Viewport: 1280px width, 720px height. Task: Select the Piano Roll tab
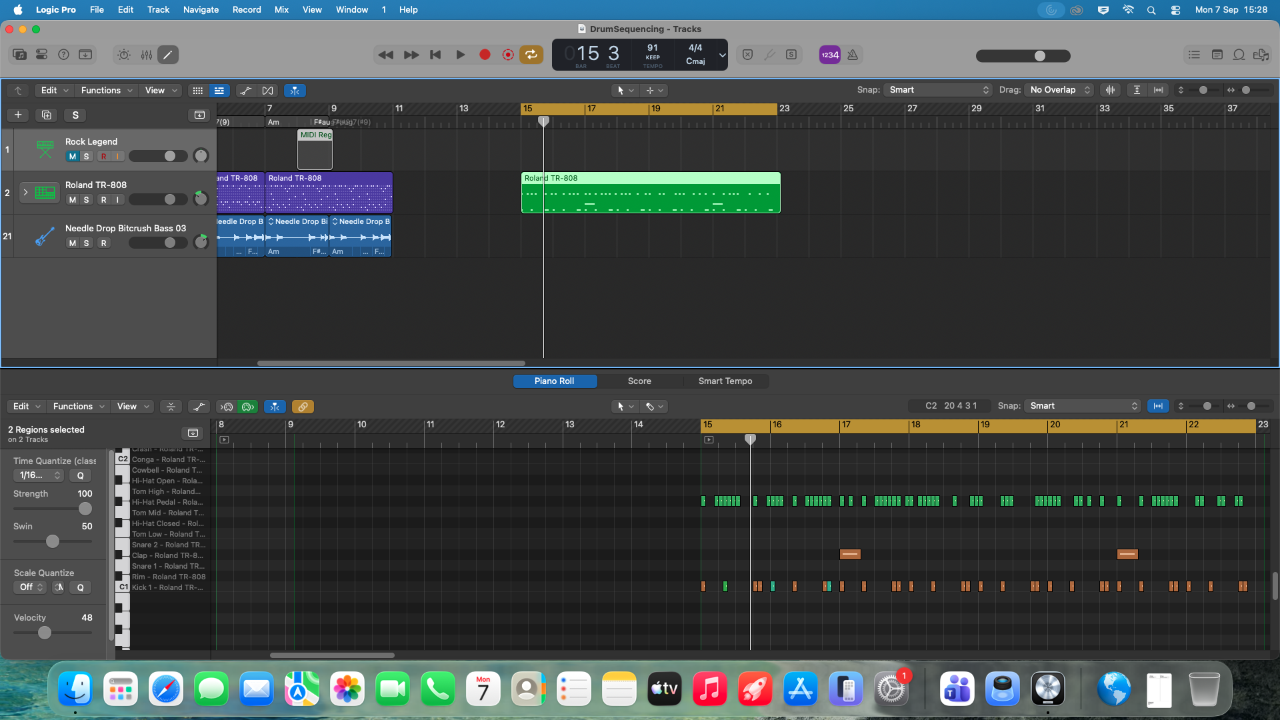pyautogui.click(x=554, y=381)
